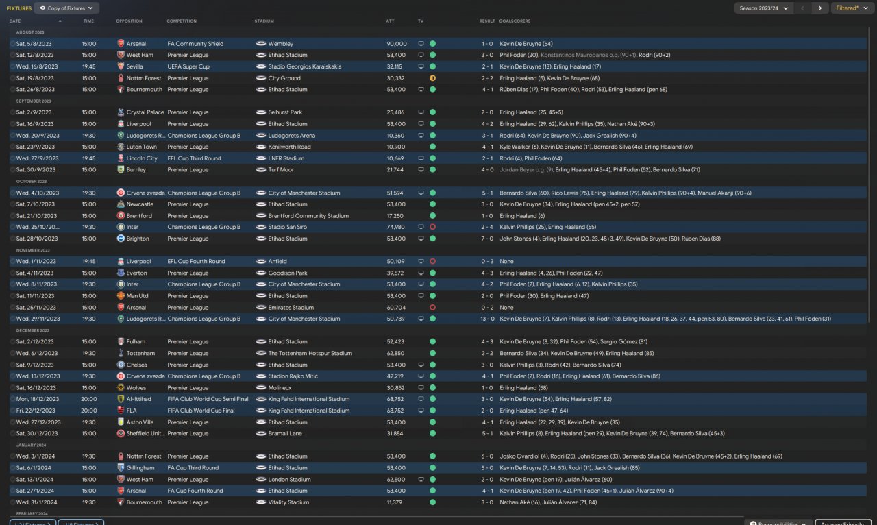Tick the check circle for Sat, 2/12/2023
The image size is (877, 525).
[x=12, y=342]
